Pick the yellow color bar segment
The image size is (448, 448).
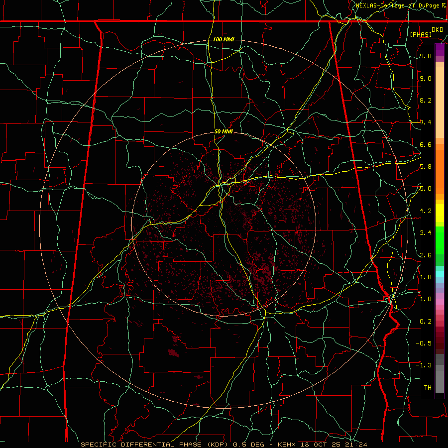click(x=440, y=213)
